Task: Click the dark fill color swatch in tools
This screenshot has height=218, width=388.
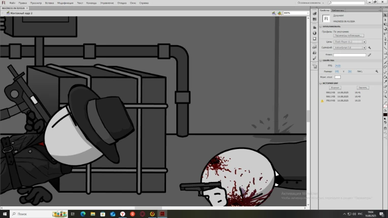Action: click(x=385, y=115)
